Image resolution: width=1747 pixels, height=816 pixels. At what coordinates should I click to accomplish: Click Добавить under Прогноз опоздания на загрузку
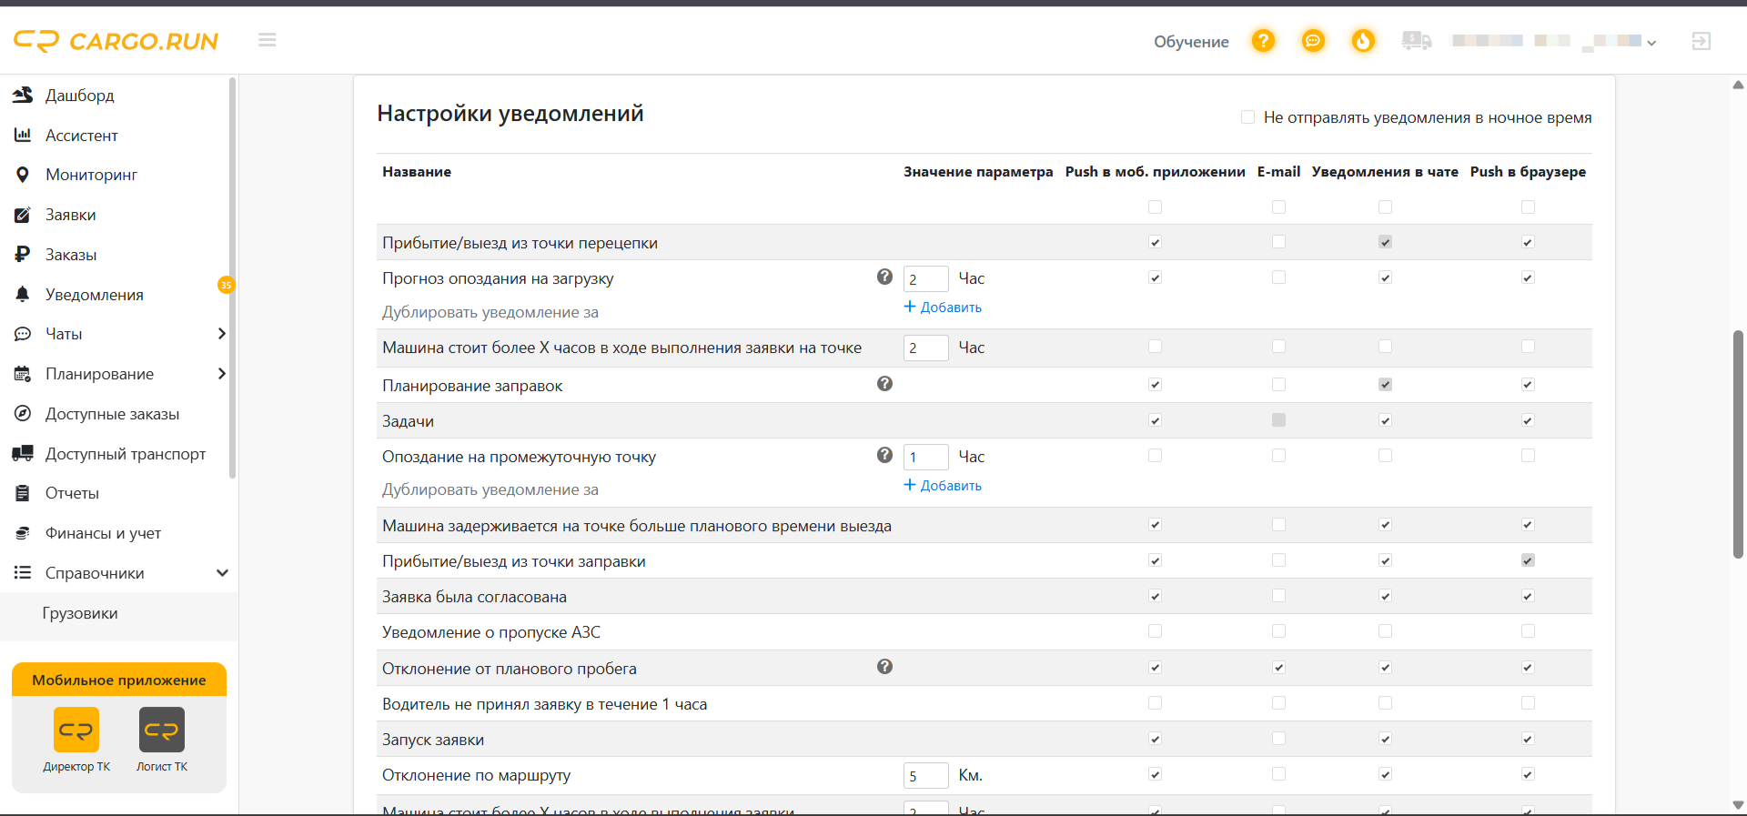point(943,307)
